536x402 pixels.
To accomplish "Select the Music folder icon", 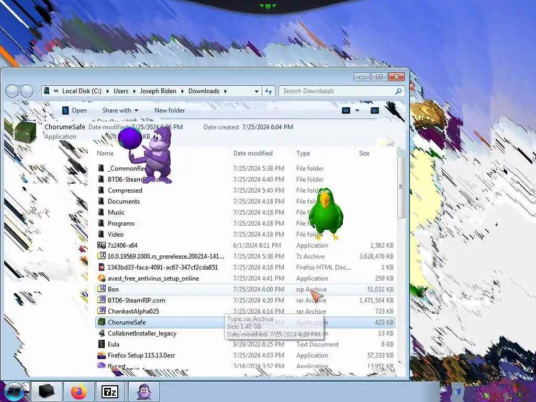I will click(101, 213).
